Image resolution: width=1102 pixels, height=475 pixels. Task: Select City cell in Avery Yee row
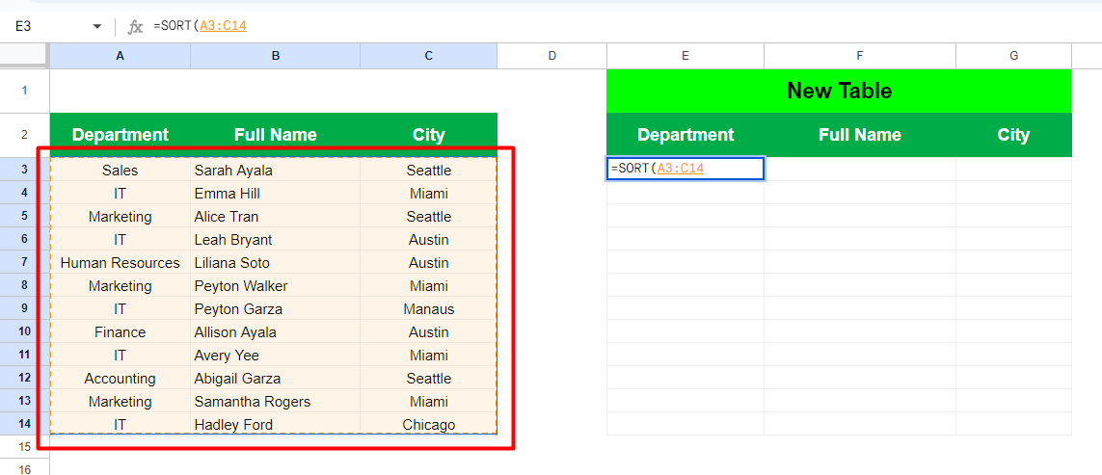pyautogui.click(x=429, y=356)
